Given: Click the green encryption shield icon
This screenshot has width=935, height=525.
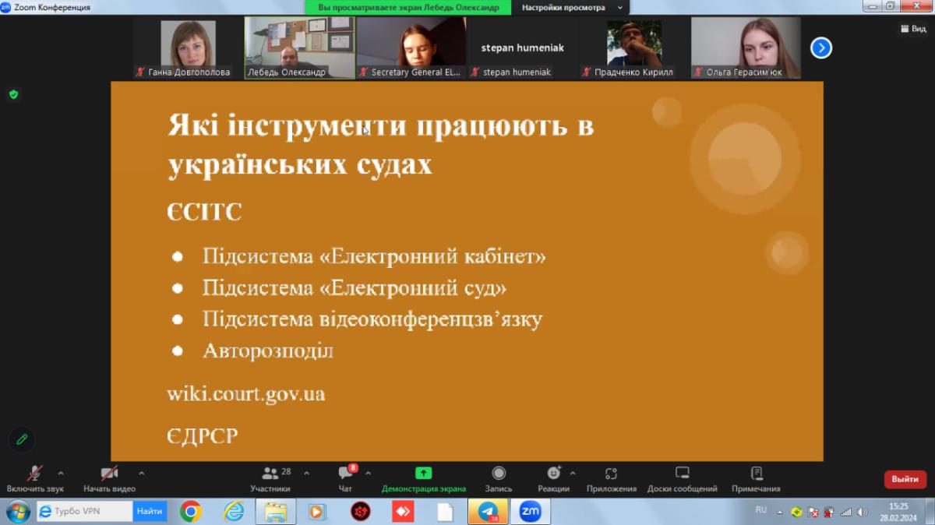Looking at the screenshot, I should coord(13,94).
